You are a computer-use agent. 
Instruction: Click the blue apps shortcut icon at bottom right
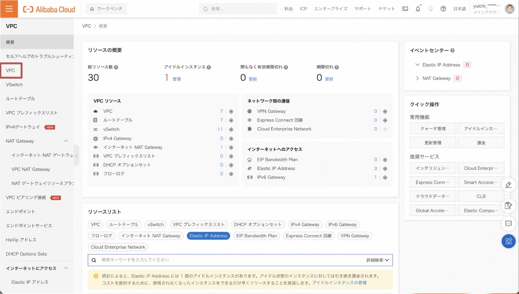coord(509,241)
